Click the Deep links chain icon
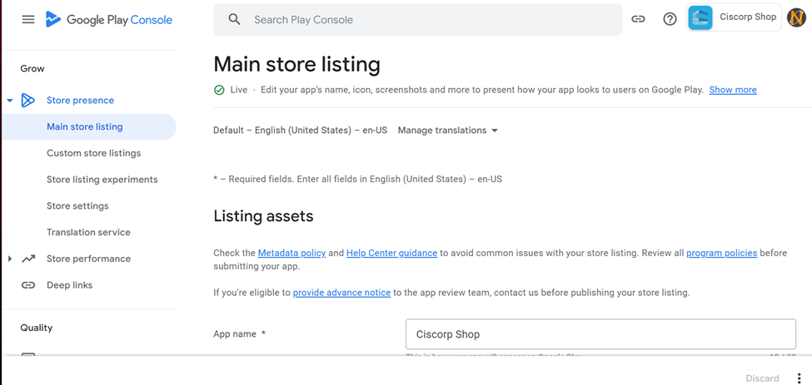Screen dimensions: 812x385 click(28, 284)
